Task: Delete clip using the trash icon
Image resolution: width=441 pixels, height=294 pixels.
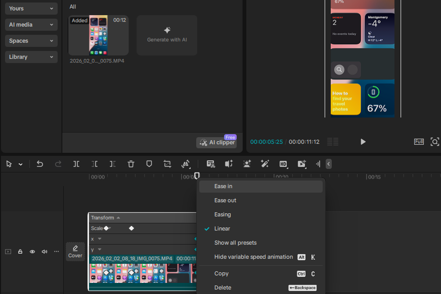Action: pyautogui.click(x=131, y=164)
